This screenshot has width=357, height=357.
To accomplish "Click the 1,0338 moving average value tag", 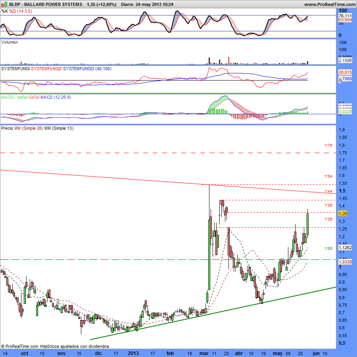I will click(345, 262).
